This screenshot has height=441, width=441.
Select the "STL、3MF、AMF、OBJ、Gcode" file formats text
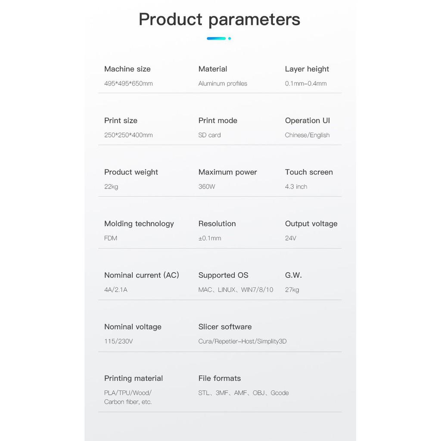[243, 393]
